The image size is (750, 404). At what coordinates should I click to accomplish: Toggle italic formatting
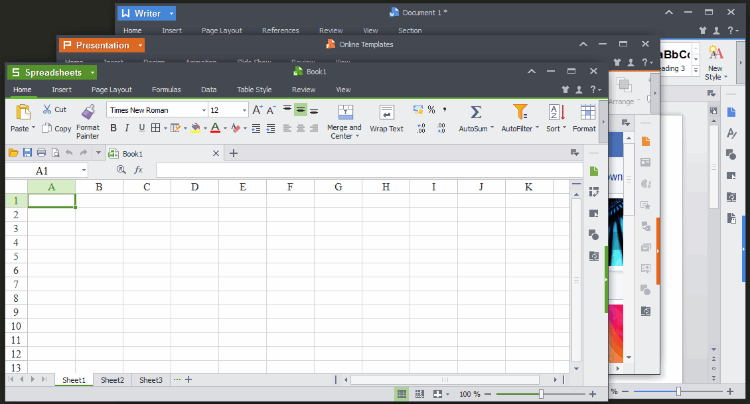point(127,127)
